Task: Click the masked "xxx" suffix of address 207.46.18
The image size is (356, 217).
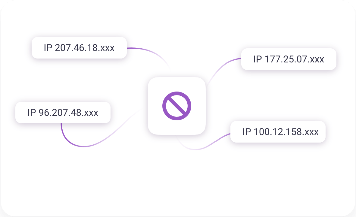Action: [x=107, y=48]
